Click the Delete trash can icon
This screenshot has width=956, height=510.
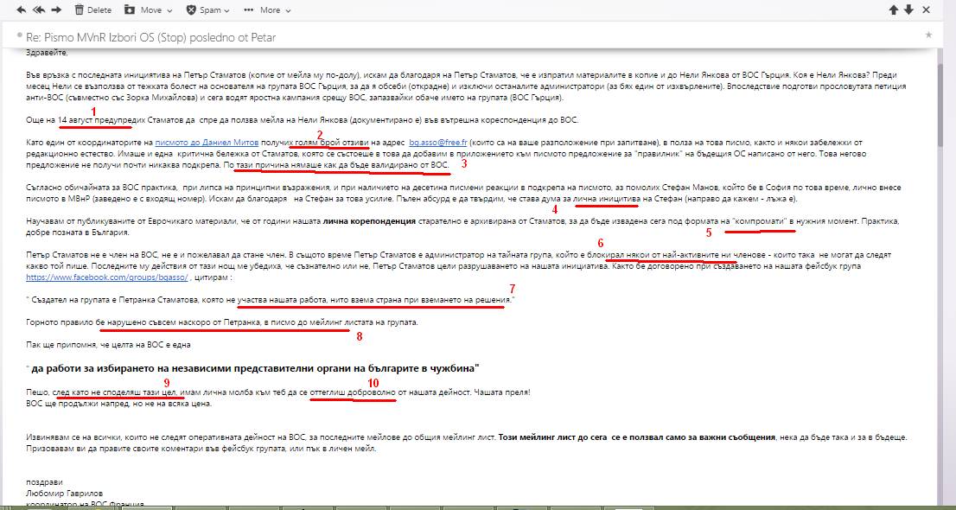80,10
